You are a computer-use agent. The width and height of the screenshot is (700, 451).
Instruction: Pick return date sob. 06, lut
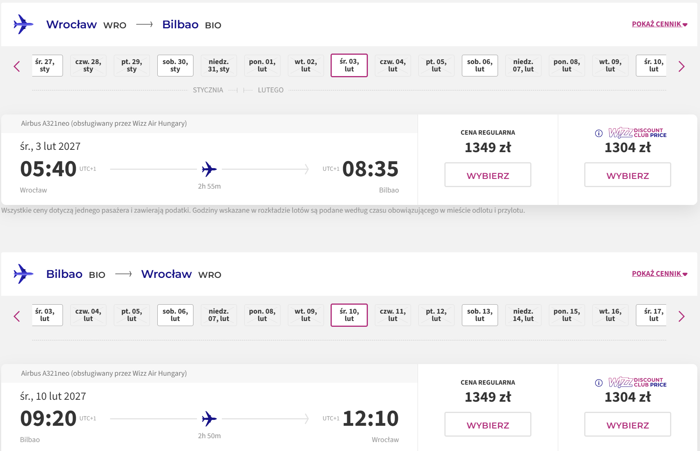(175, 315)
